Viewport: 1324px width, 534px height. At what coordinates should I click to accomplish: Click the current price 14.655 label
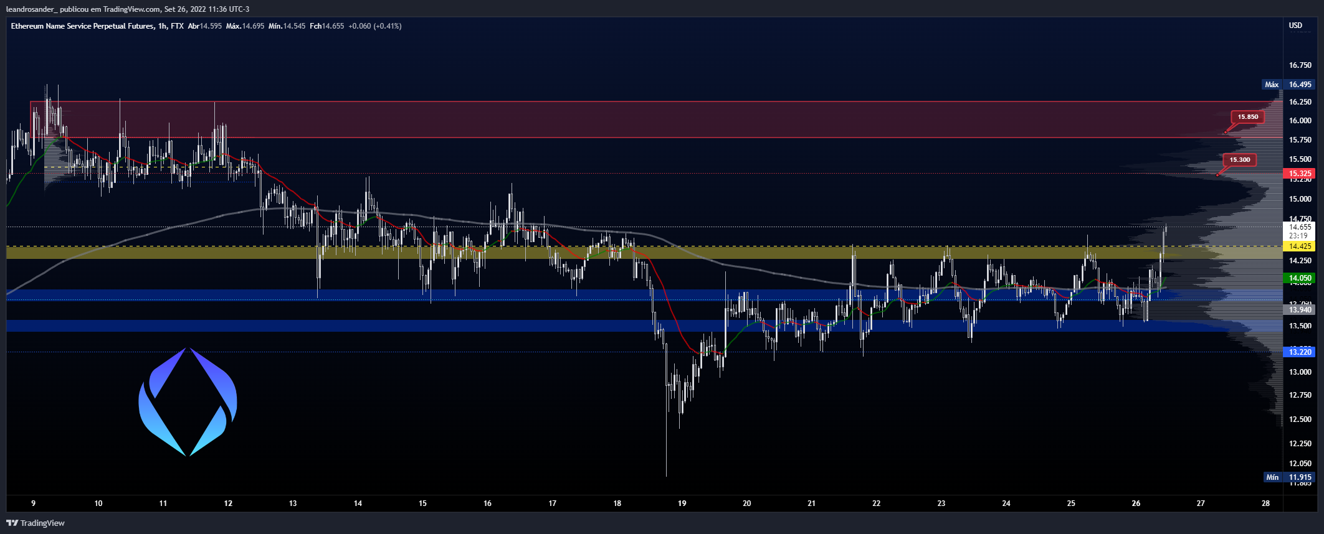(x=1300, y=227)
